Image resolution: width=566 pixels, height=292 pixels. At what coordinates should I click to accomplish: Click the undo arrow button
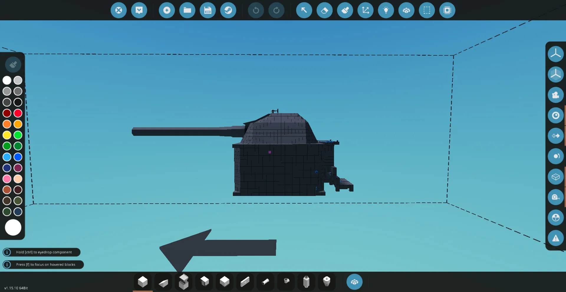pos(256,10)
